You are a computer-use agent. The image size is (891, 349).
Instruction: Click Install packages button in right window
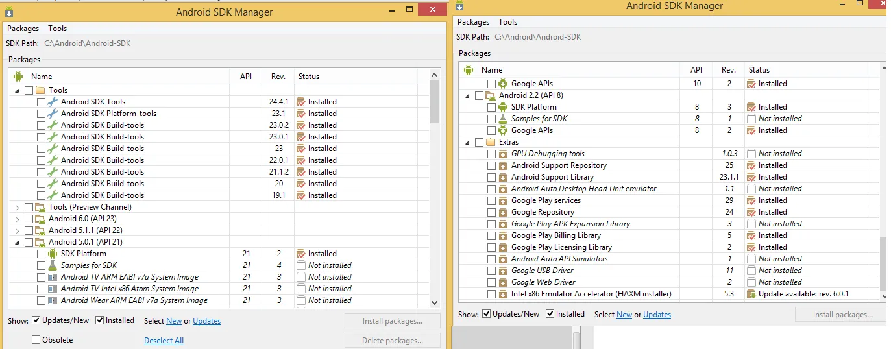coord(843,315)
